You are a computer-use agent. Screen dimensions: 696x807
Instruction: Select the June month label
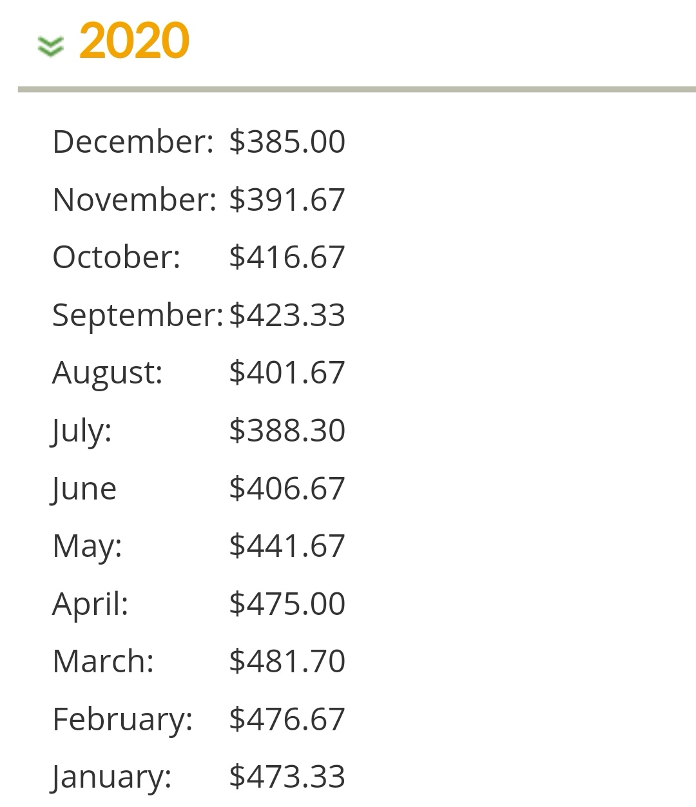click(x=84, y=489)
